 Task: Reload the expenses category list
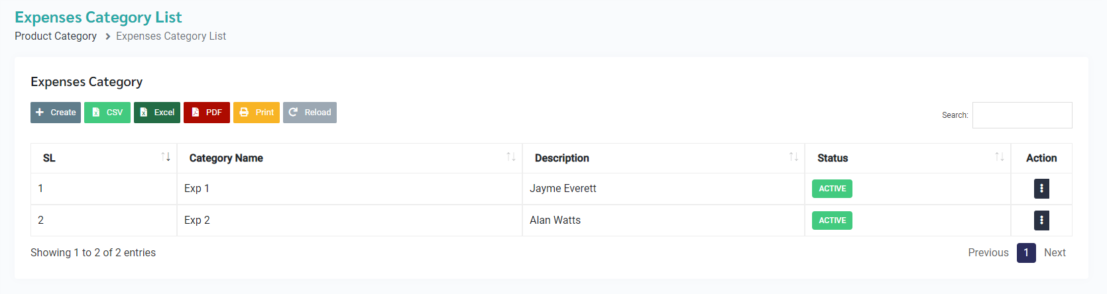click(310, 113)
